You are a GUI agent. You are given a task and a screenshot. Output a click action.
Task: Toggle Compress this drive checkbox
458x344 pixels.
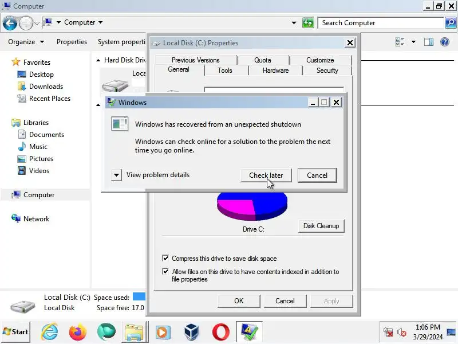(165, 258)
